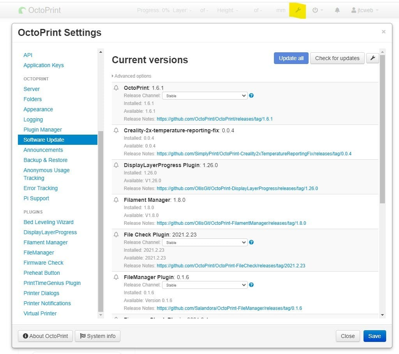The width and height of the screenshot is (399, 354).
Task: Click sidebar scrollbar down arrow
Action: click(101, 315)
